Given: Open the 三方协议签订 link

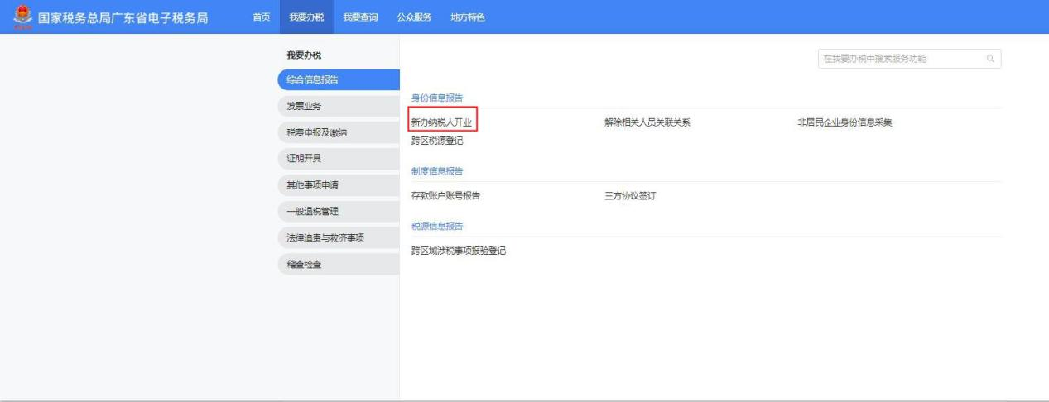Looking at the screenshot, I should point(630,196).
